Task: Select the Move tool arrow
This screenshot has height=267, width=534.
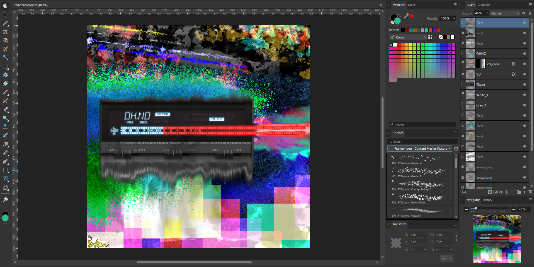Action: tap(5, 14)
